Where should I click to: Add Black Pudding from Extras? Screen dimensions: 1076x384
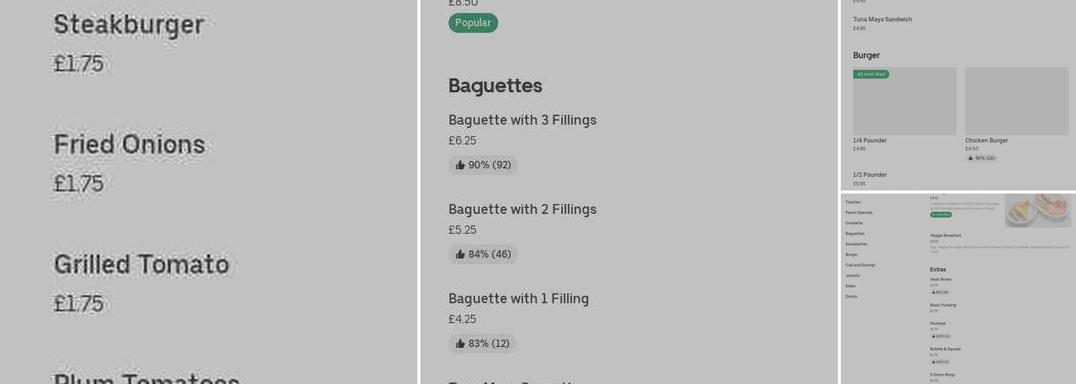pos(943,305)
